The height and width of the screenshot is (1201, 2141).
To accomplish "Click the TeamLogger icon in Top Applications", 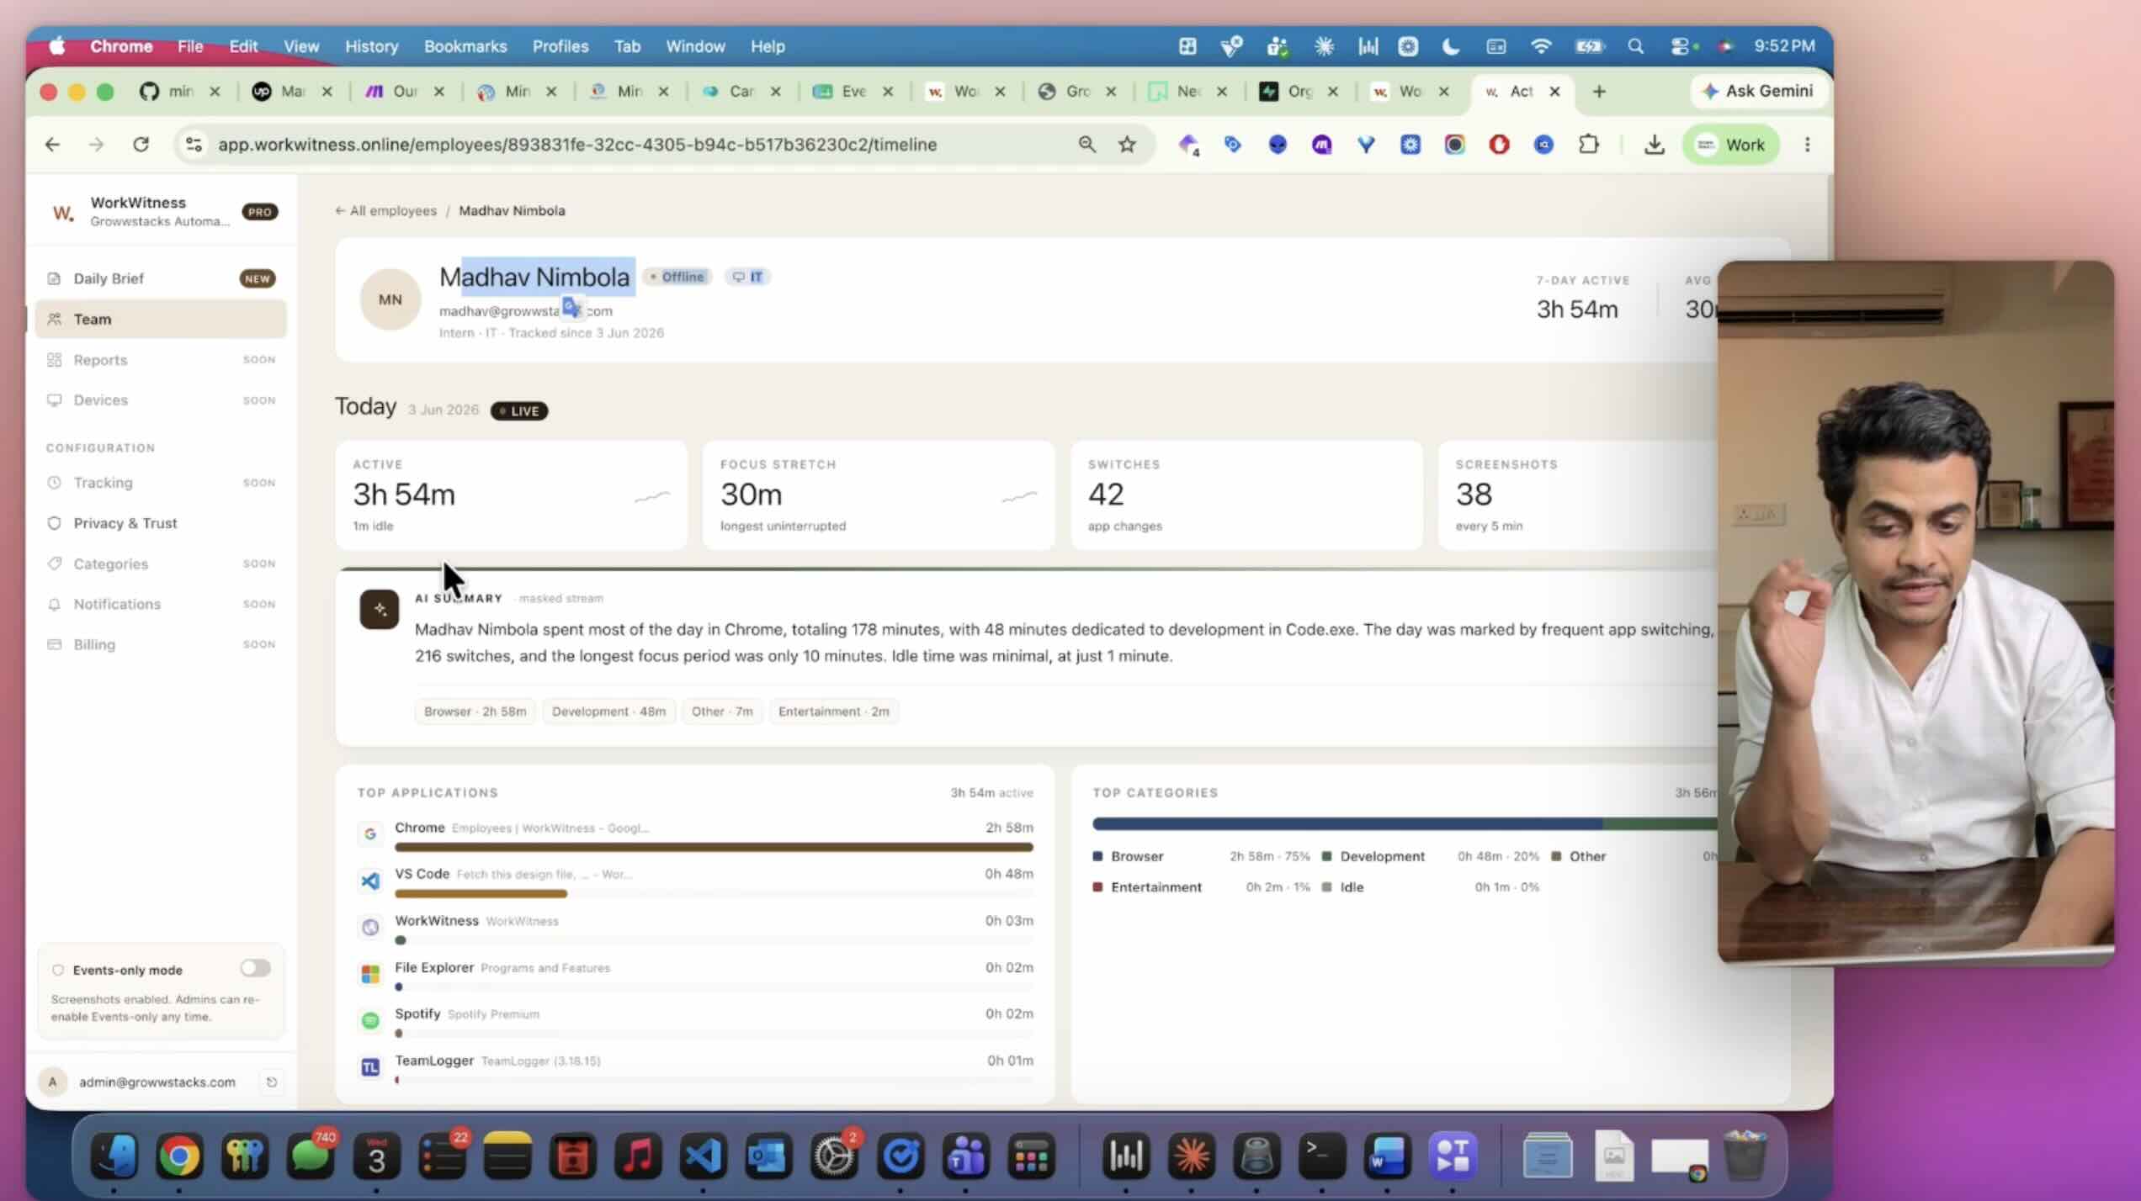I will coord(370,1067).
